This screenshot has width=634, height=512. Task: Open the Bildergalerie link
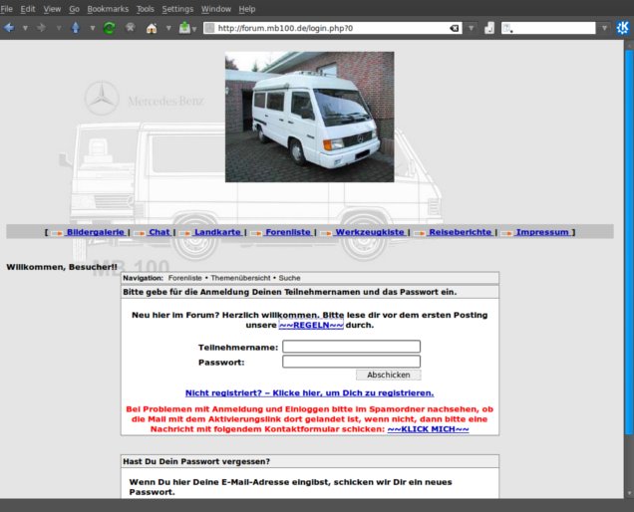96,232
